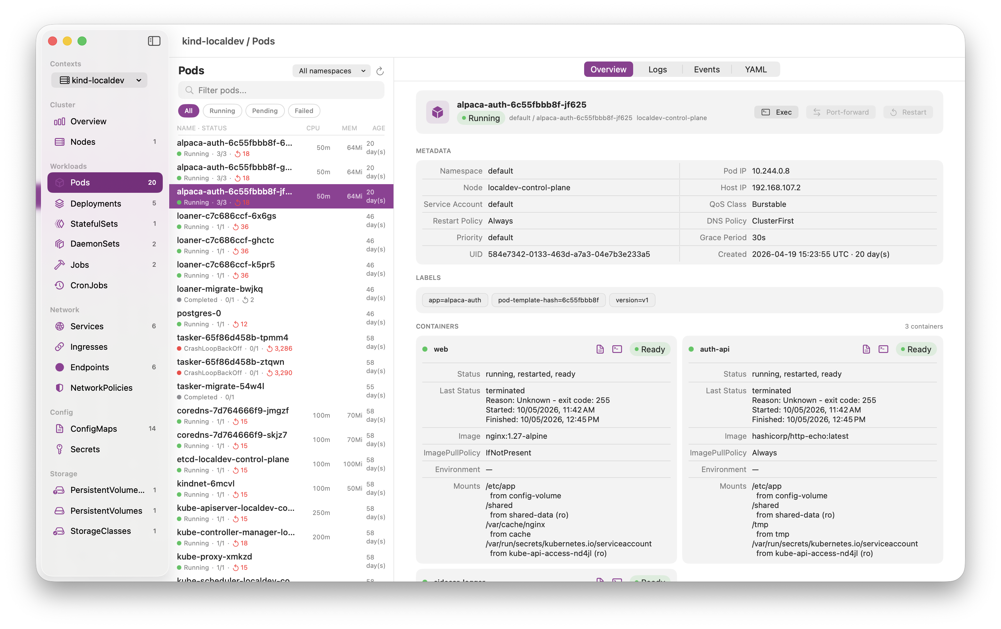Click the nginx:1.27-alpine image value
The image size is (1001, 629).
click(x=516, y=436)
